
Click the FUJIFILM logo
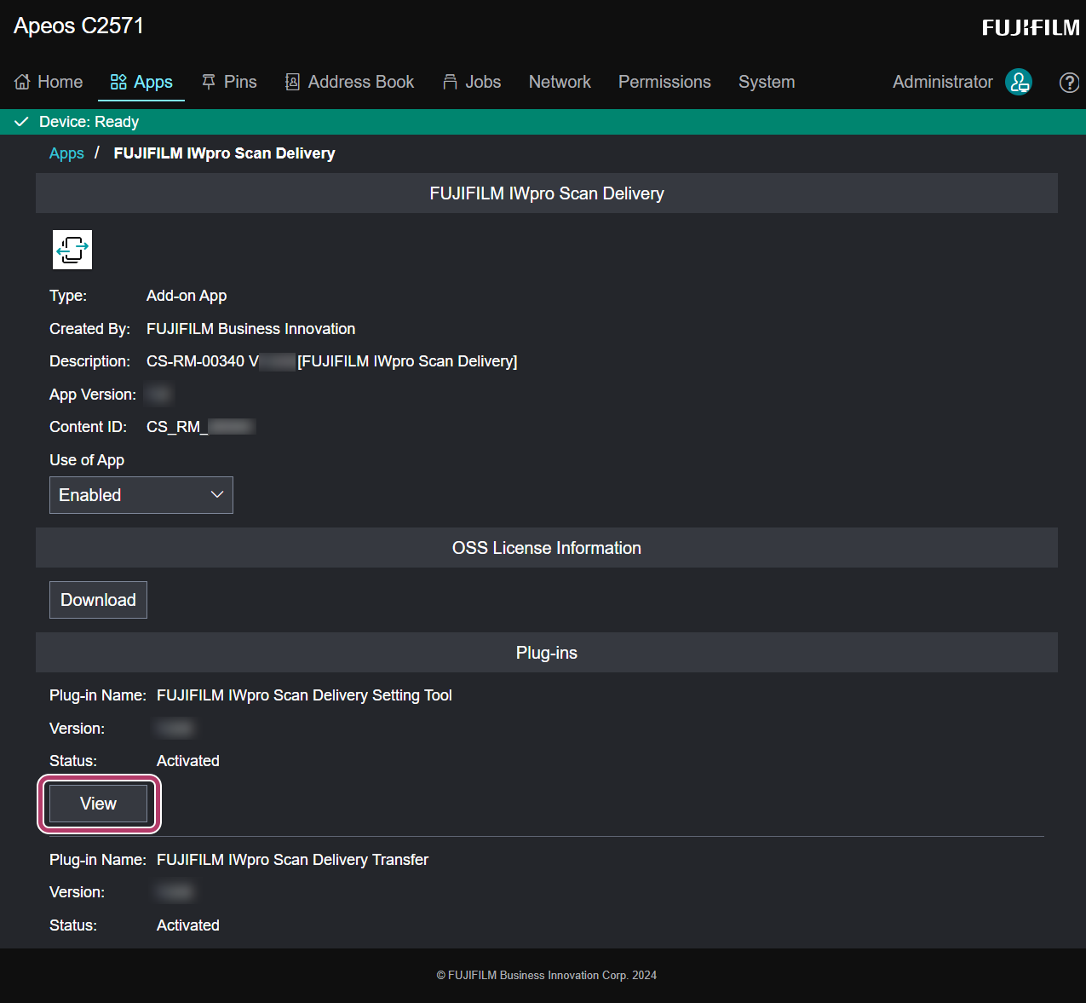1031,27
